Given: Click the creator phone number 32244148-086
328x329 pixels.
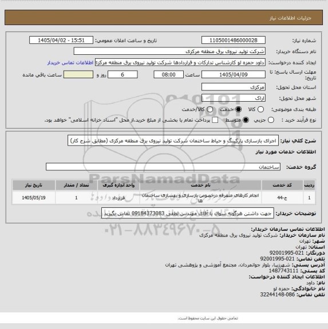Looking at the screenshot, I should (x=278, y=295).
